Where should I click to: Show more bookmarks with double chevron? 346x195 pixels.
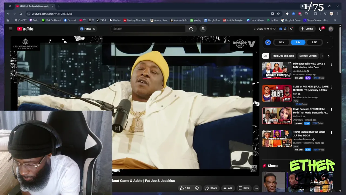(335, 20)
